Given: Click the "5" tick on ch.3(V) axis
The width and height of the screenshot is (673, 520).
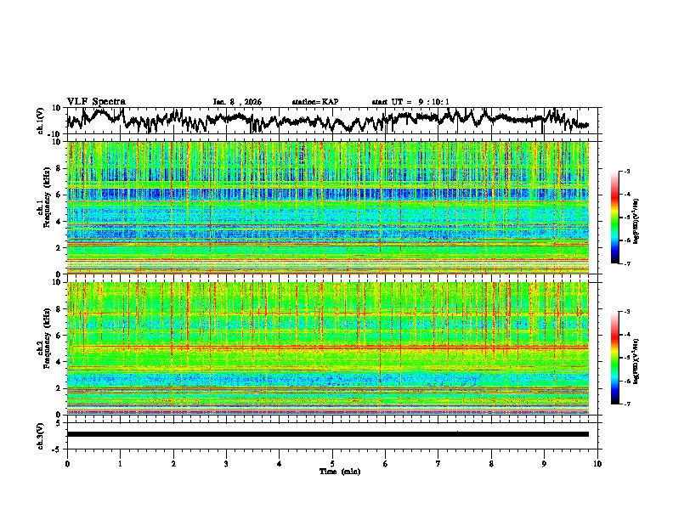Looking at the screenshot, I should 59,423.
